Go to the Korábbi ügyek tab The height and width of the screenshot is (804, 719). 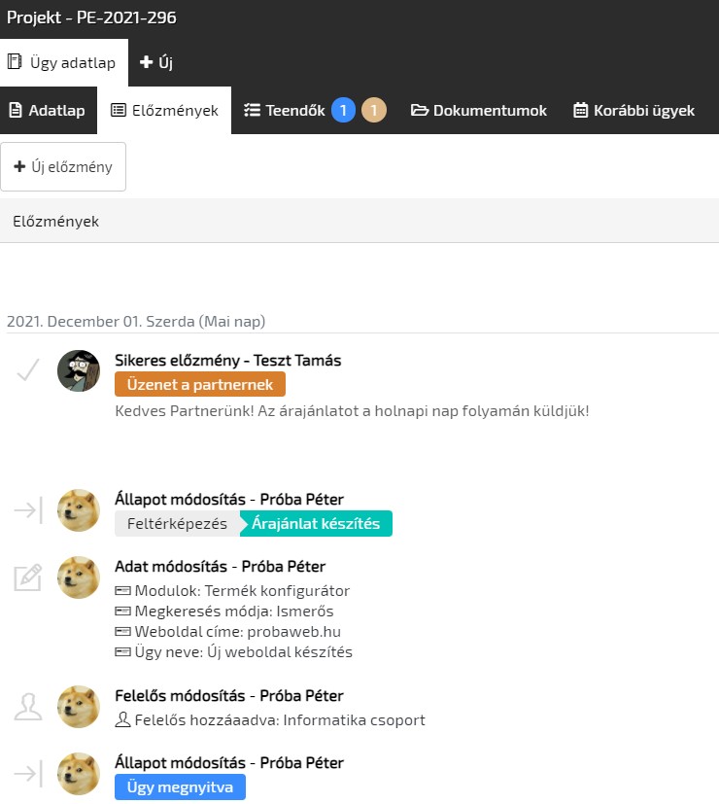click(633, 111)
